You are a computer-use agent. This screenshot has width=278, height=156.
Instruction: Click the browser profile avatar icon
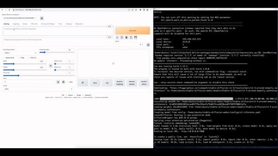tap(147, 10)
